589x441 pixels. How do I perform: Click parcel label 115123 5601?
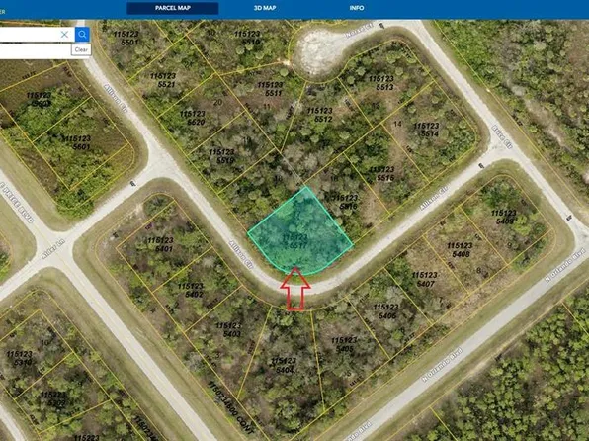tap(77, 142)
